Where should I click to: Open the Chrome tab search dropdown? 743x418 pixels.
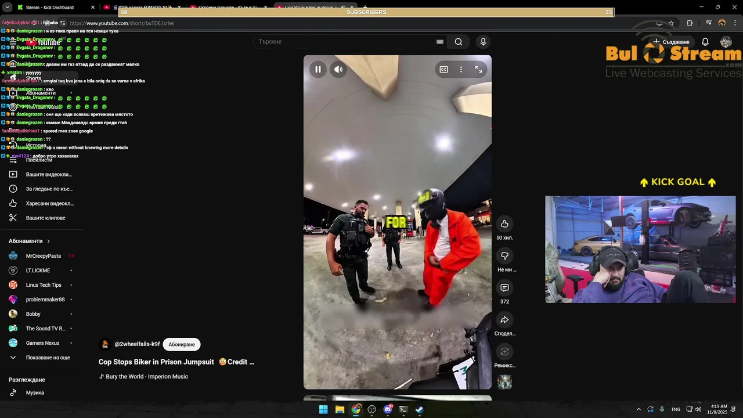pyautogui.click(x=7, y=8)
